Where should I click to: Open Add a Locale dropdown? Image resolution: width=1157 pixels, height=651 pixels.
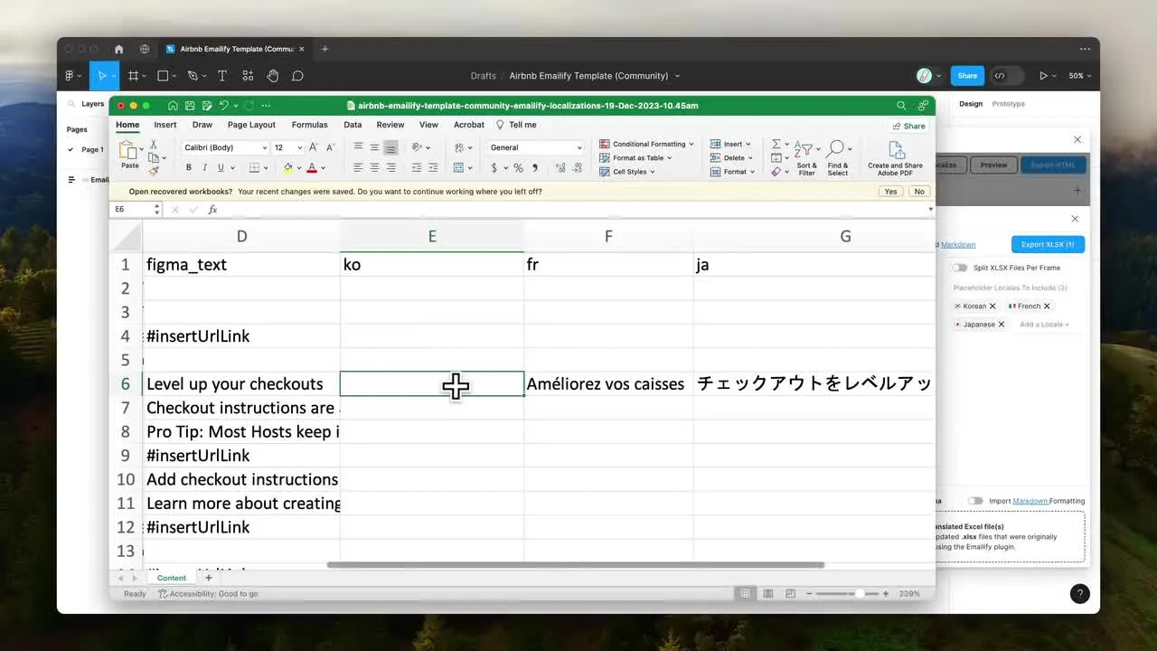point(1044,324)
